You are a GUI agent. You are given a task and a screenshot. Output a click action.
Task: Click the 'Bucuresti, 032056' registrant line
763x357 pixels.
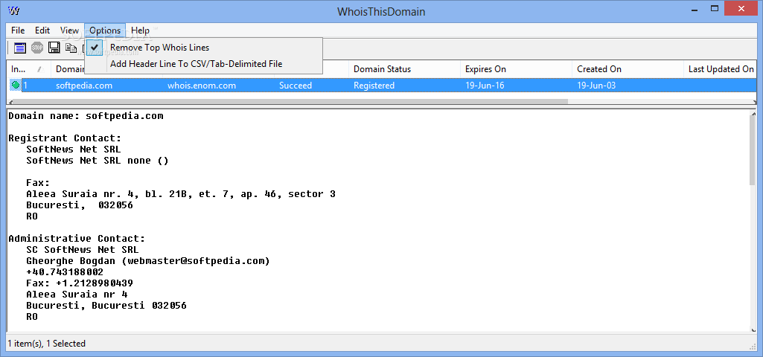click(80, 205)
